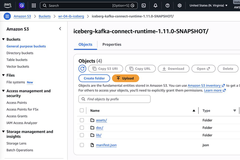Open General purpose buckets
The height and width of the screenshot is (160, 240).
pyautogui.click(x=26, y=46)
